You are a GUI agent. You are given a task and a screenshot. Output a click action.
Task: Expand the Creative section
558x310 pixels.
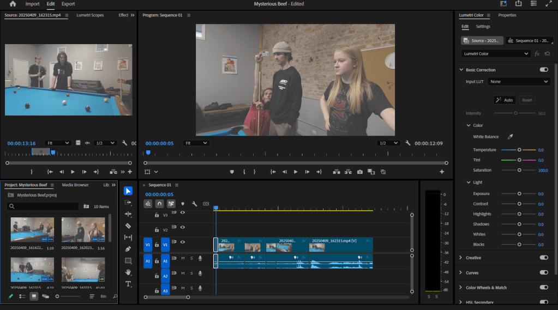pyautogui.click(x=473, y=258)
